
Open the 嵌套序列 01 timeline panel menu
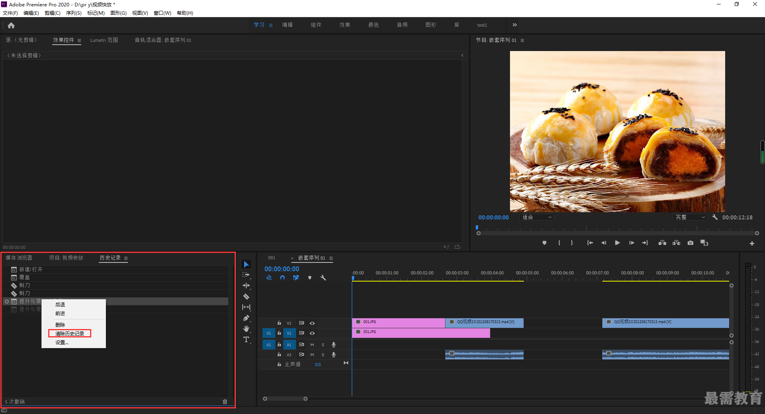click(x=331, y=258)
